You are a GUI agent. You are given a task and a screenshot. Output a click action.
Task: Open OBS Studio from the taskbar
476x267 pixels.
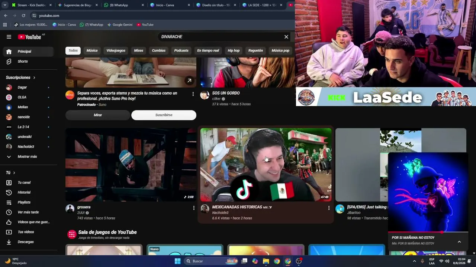(299, 261)
